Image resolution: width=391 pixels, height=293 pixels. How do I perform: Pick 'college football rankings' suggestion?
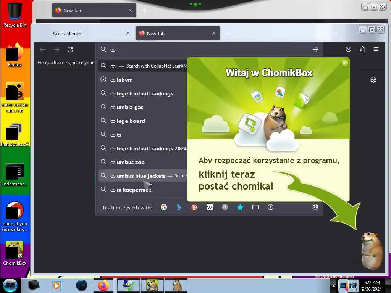click(x=144, y=93)
